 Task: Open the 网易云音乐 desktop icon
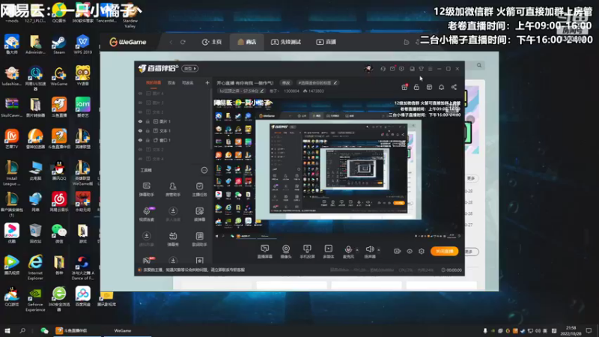pyautogui.click(x=59, y=201)
